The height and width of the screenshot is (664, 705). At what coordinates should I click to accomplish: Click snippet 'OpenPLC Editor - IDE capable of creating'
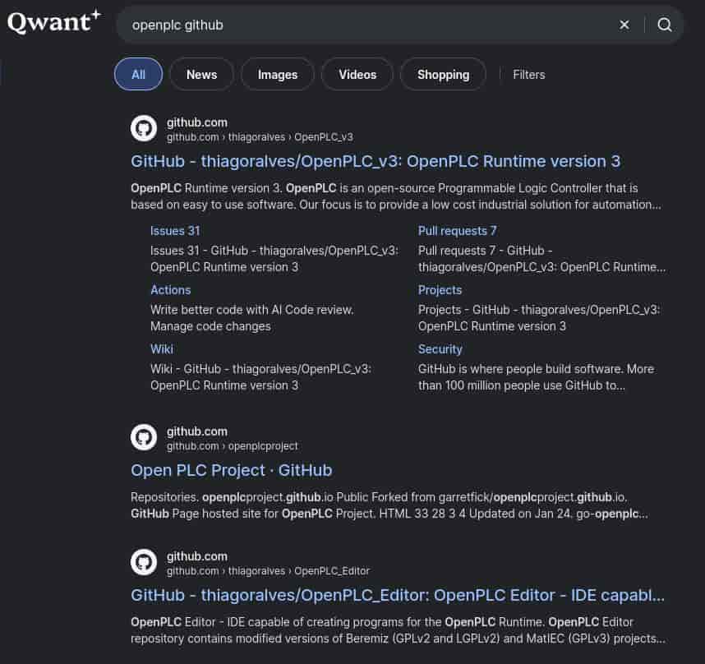click(398, 630)
